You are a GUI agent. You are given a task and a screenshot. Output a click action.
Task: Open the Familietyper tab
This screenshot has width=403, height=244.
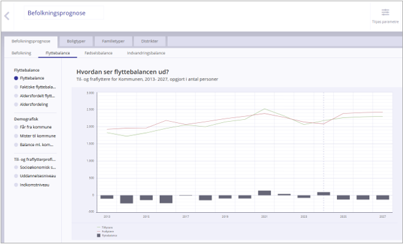coord(114,41)
